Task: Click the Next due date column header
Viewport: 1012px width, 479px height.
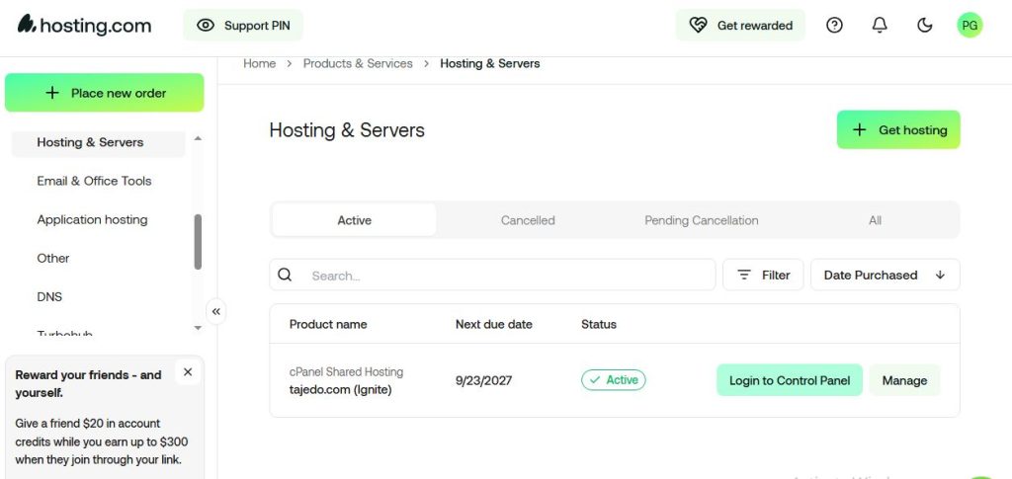Action: coord(494,324)
